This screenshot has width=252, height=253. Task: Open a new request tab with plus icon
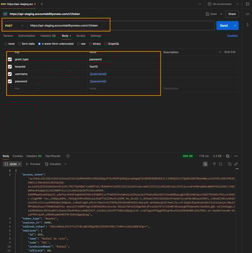pyautogui.click(x=42, y=4)
